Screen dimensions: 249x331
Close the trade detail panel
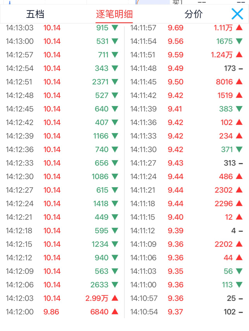tap(237, 14)
